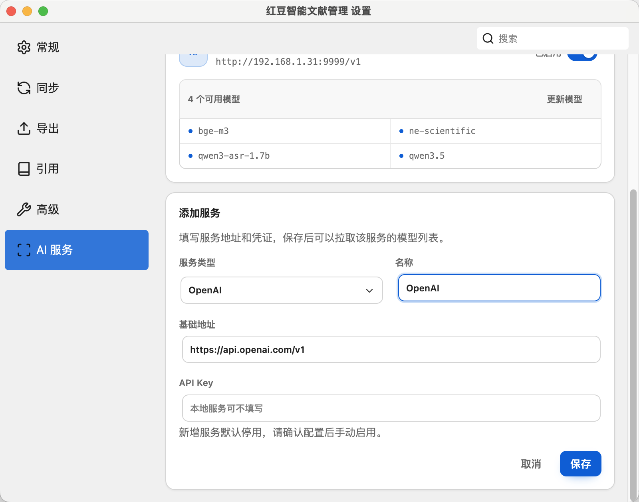This screenshot has width=639, height=502.
Task: Minimize the window with the yellow button
Action: pos(27,11)
